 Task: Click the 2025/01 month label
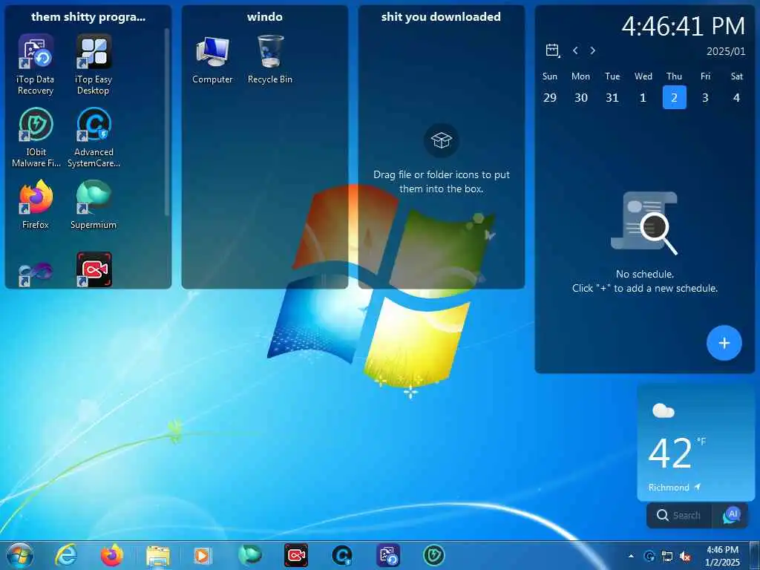pyautogui.click(x=726, y=51)
